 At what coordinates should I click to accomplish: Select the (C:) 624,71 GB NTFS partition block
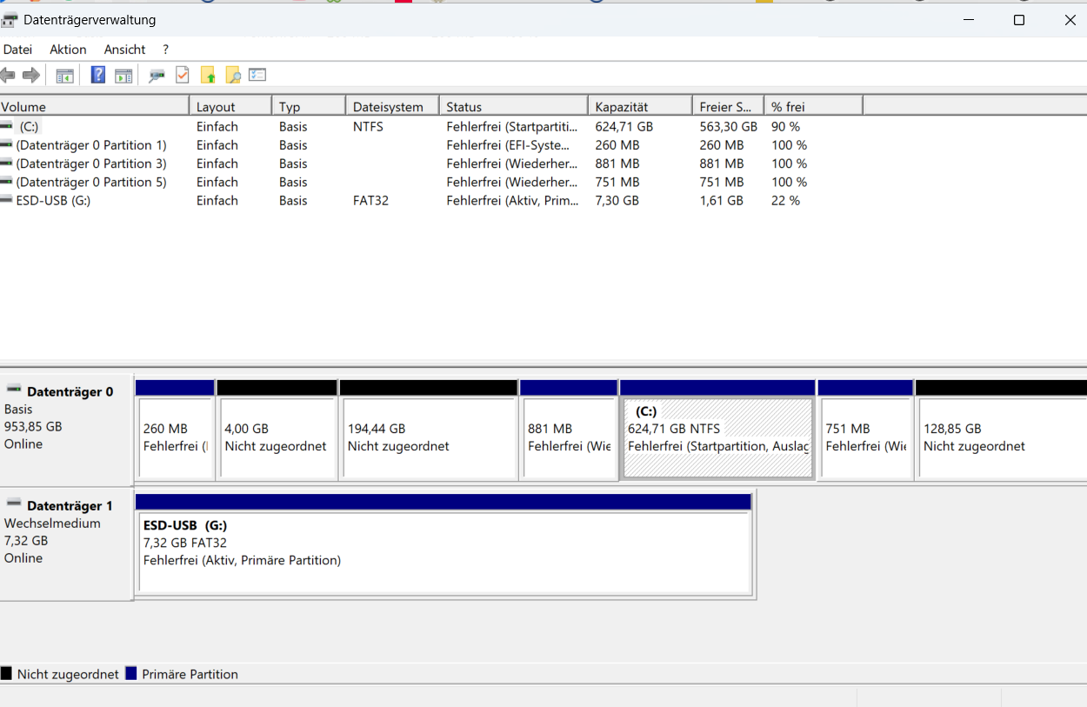click(x=718, y=430)
